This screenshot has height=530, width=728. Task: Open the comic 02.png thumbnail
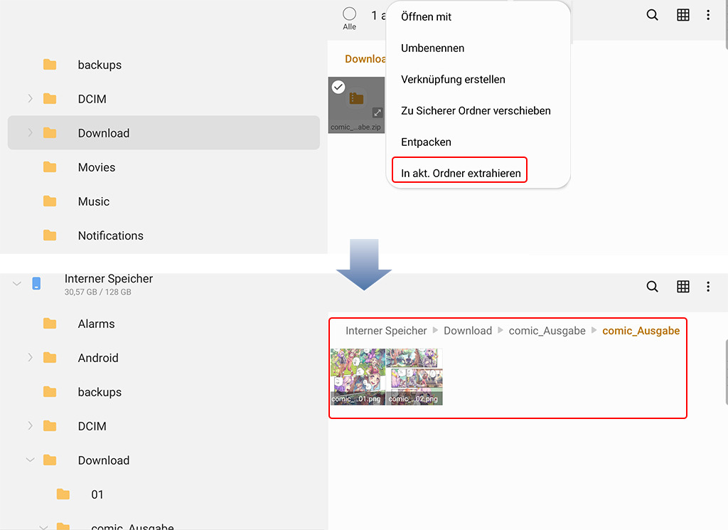(x=414, y=377)
